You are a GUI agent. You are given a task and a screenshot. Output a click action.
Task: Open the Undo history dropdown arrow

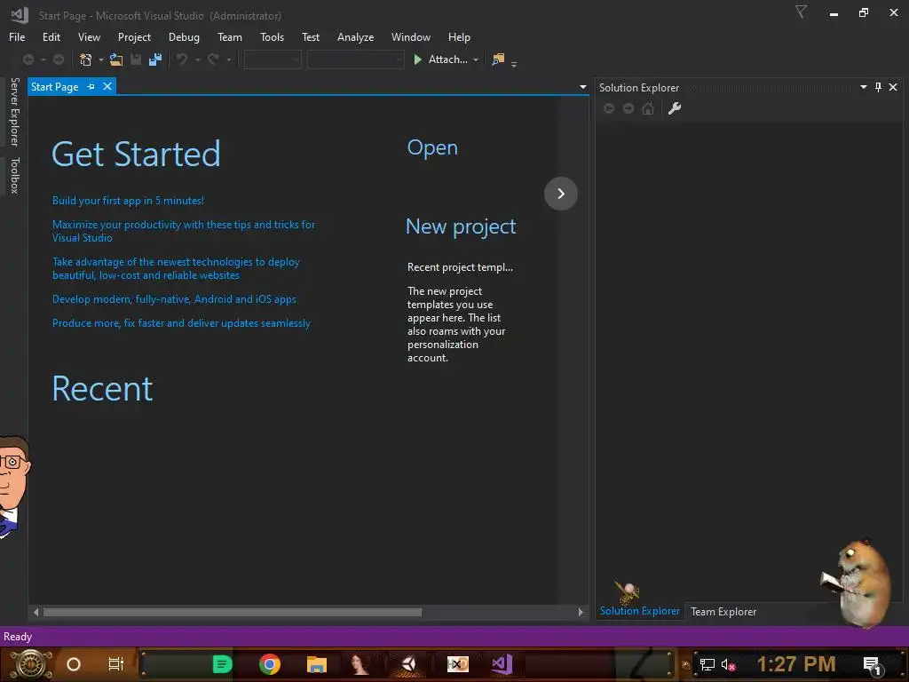(x=198, y=59)
